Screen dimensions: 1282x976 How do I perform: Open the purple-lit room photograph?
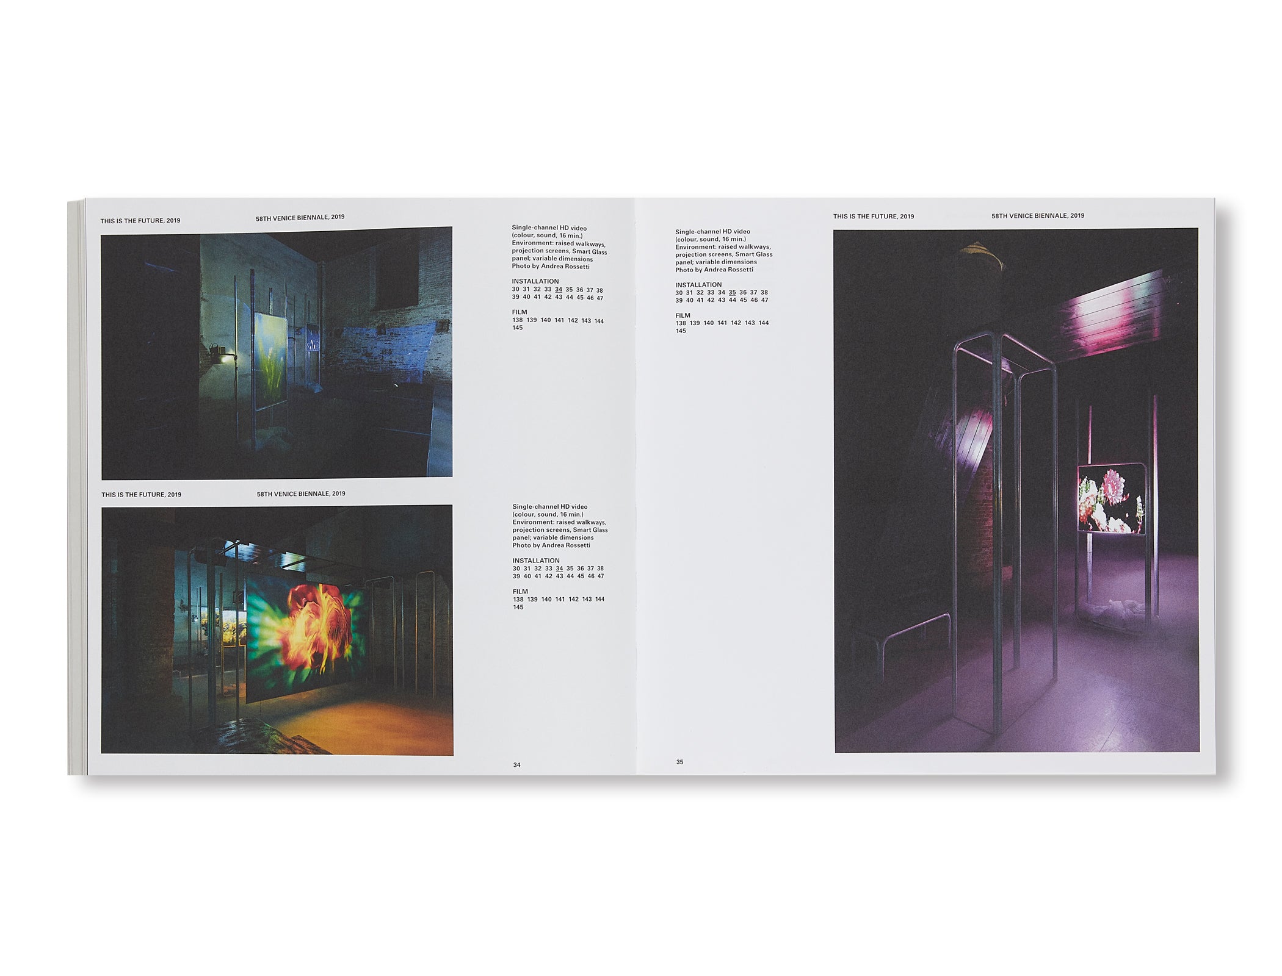[x=1016, y=490]
